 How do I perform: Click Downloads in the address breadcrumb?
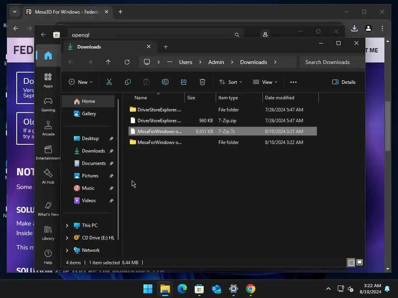point(253,62)
